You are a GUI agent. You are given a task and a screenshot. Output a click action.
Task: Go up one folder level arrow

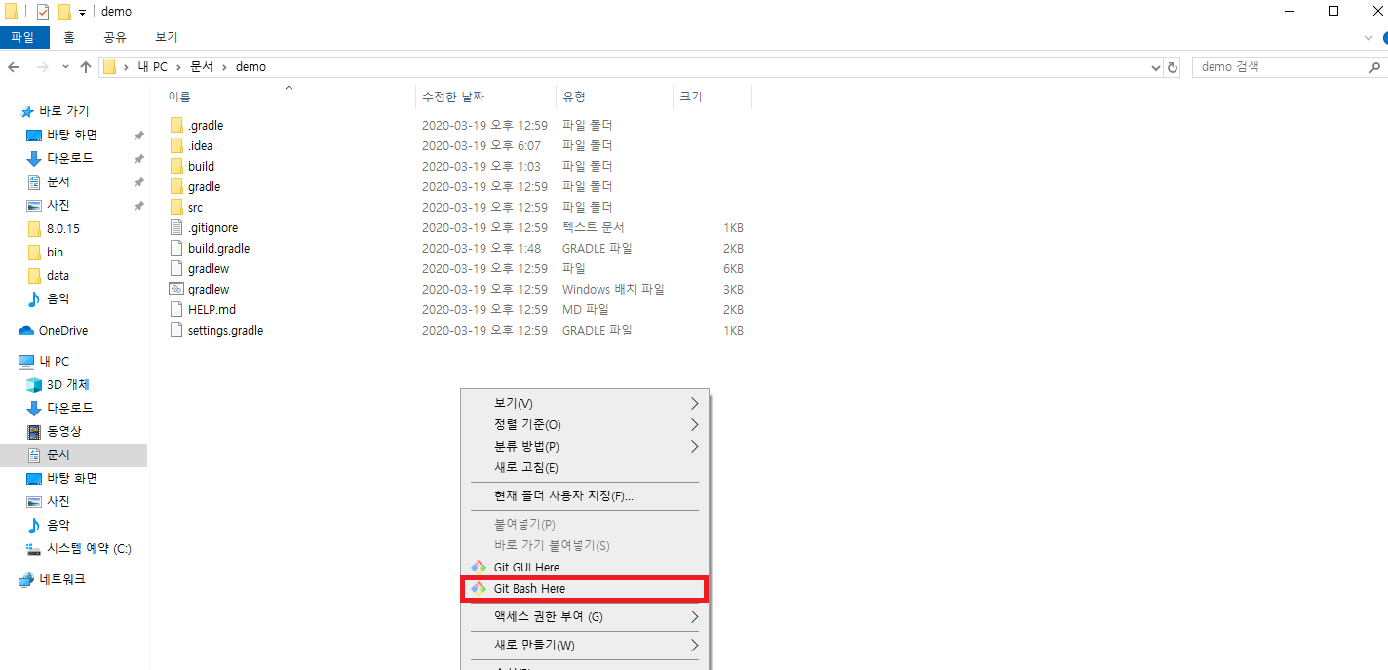(86, 67)
